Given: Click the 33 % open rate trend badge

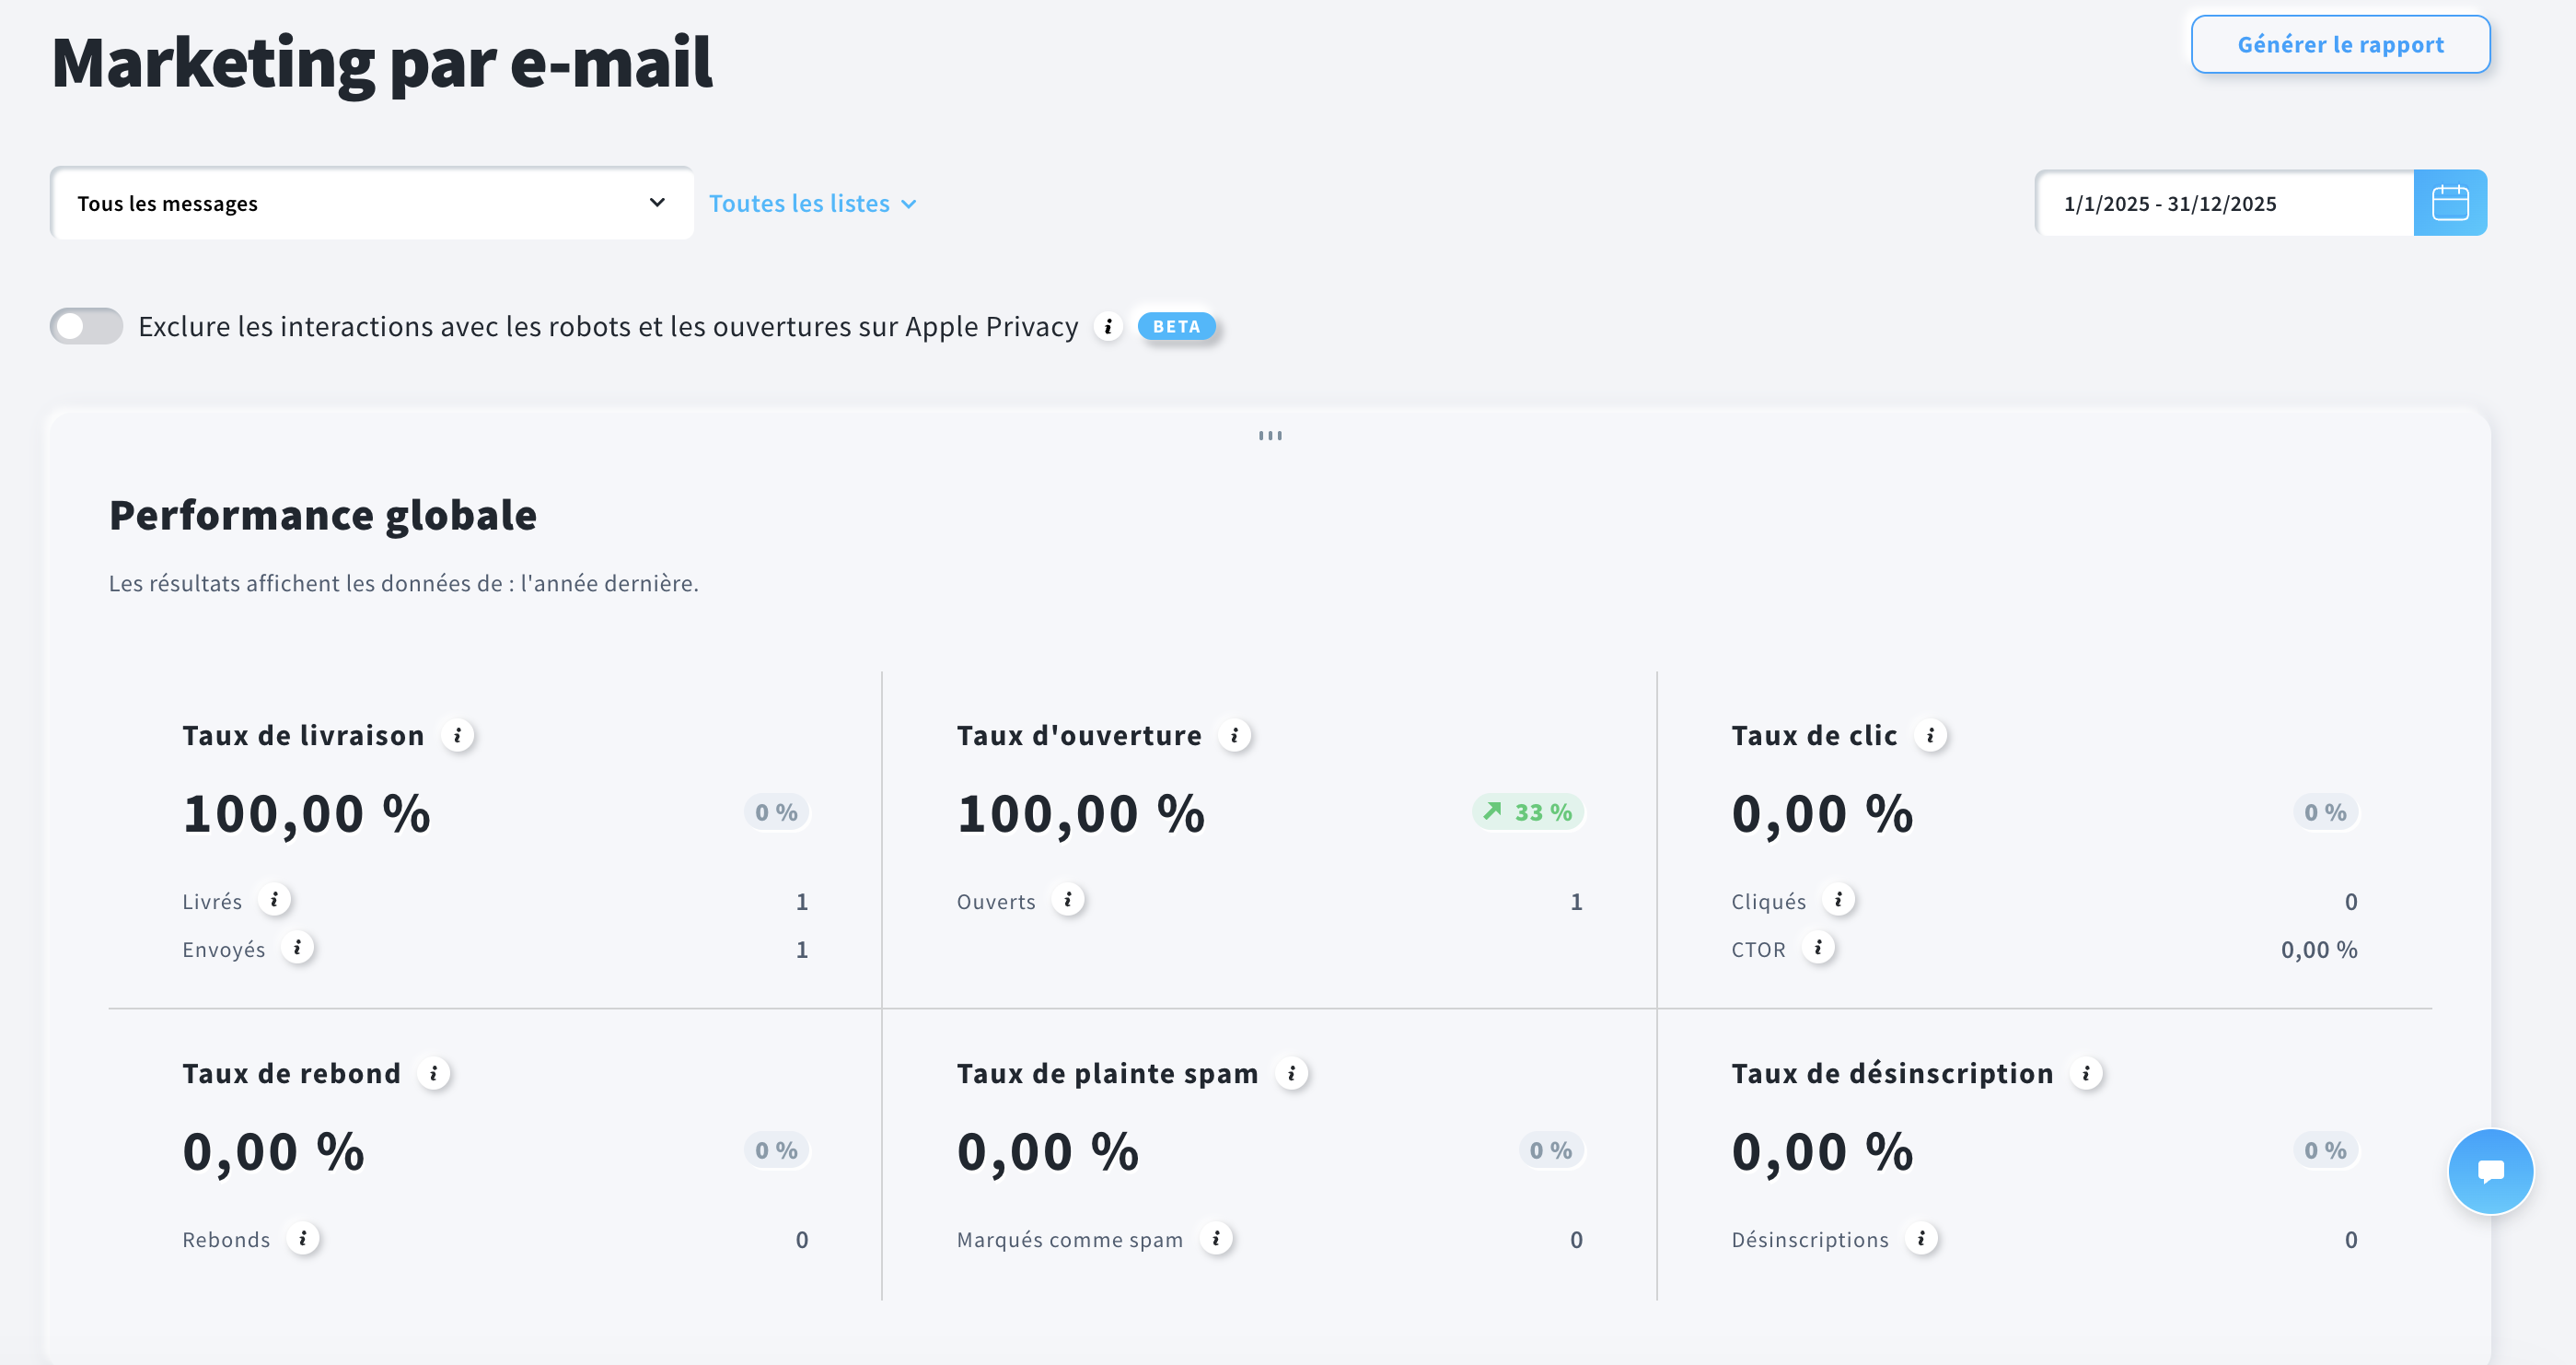Looking at the screenshot, I should (1527, 812).
